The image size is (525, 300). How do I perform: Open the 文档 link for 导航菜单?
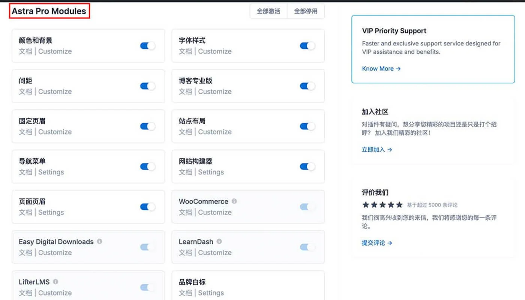(x=25, y=172)
